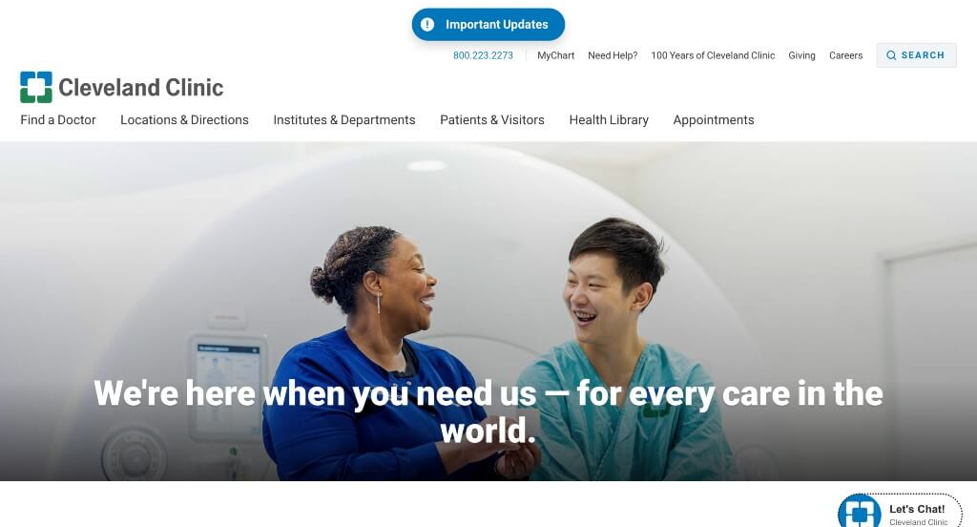Viewport: 977px width, 527px height.
Task: Click the magnifying glass search icon
Action: (x=891, y=55)
